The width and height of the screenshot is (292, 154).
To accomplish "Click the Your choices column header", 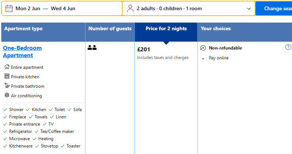I will (x=216, y=29).
